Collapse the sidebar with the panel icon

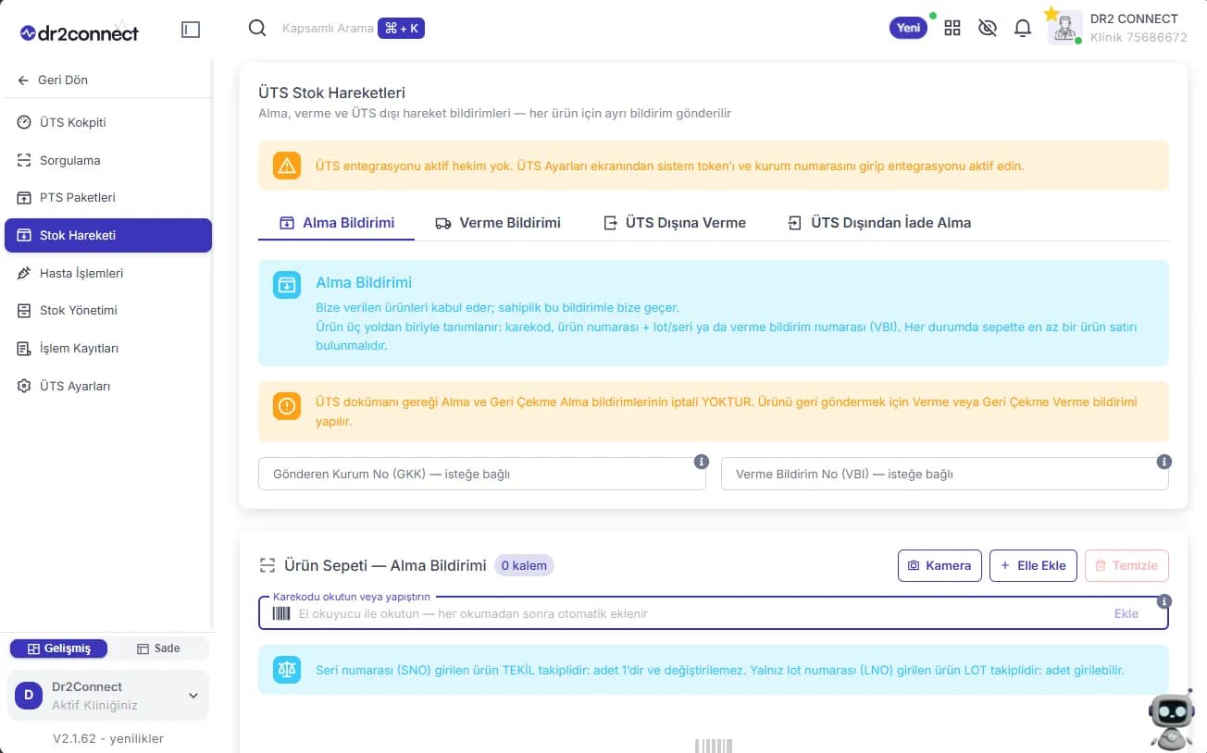[191, 30]
